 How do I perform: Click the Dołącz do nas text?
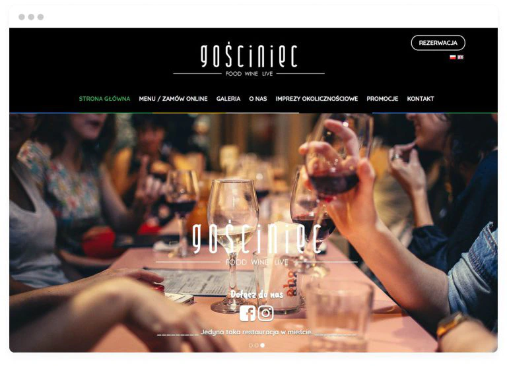pyautogui.click(x=257, y=294)
